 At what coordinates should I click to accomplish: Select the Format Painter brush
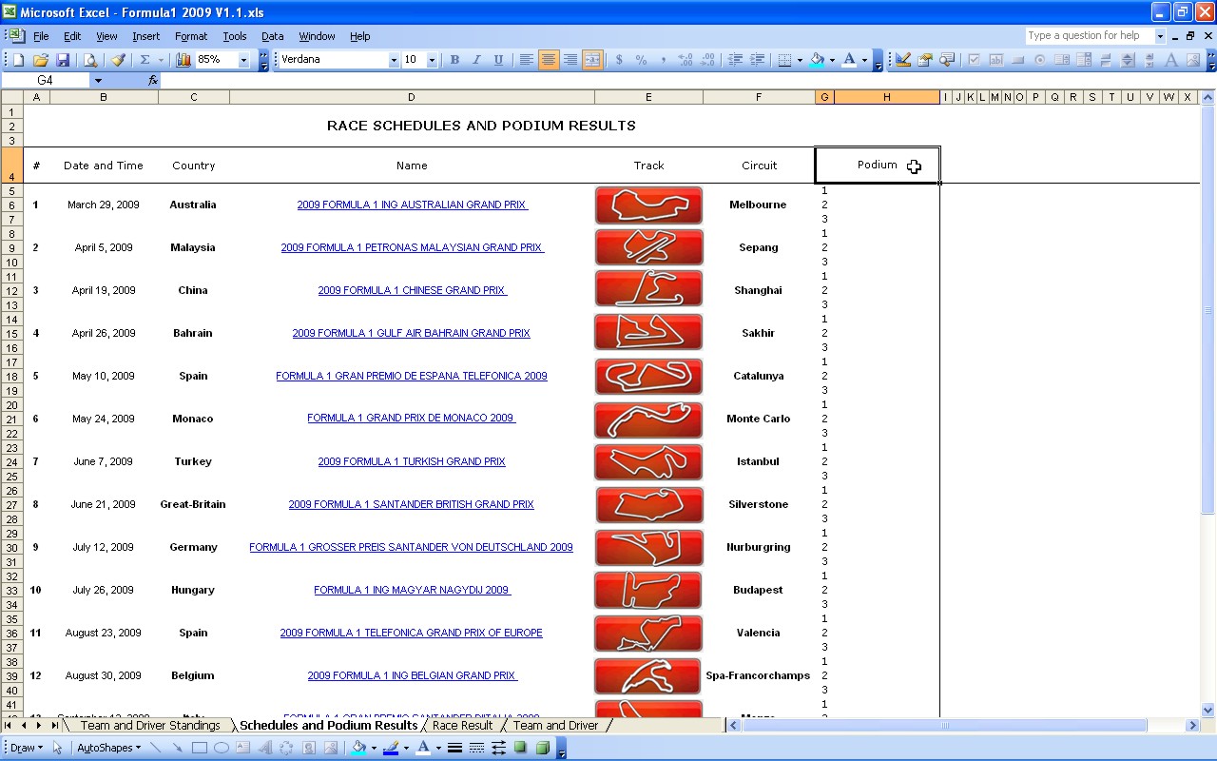118,59
